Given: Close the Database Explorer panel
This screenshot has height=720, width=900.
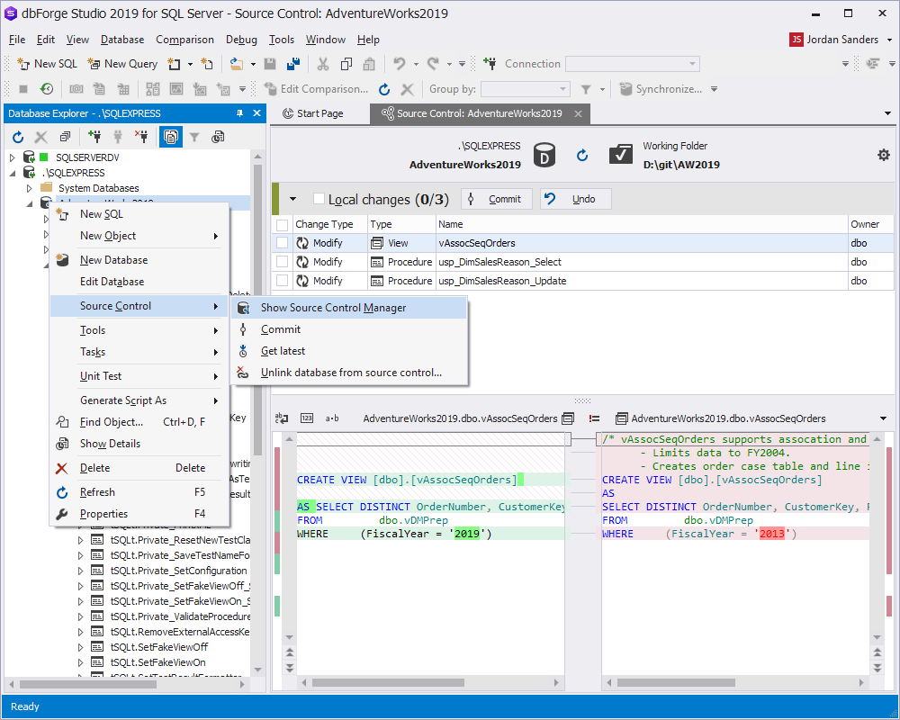Looking at the screenshot, I should click(x=257, y=113).
